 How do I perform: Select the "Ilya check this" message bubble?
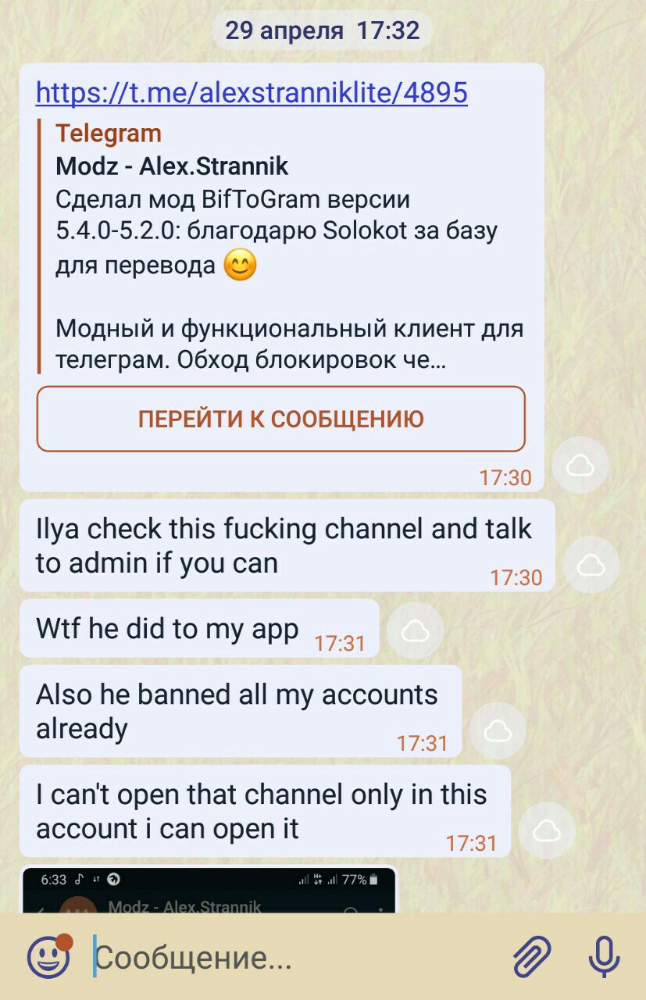point(287,545)
